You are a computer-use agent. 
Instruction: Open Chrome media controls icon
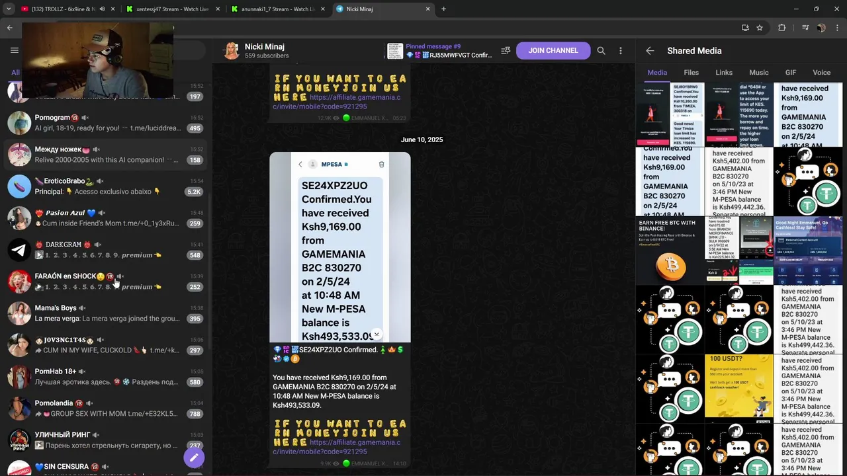[805, 28]
